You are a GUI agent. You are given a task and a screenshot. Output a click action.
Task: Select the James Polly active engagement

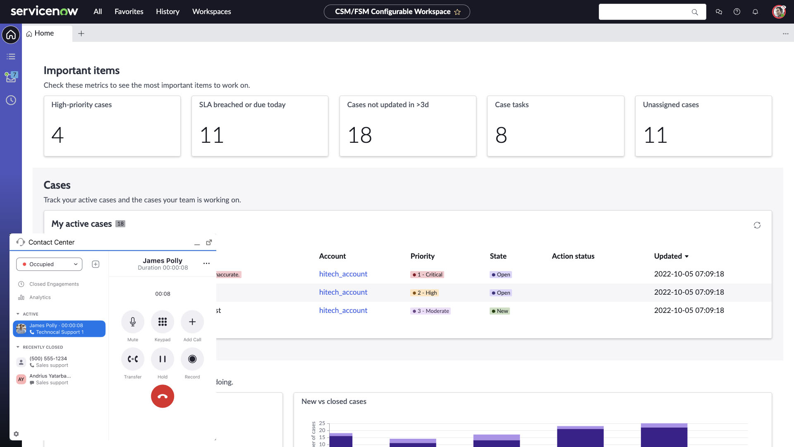[59, 329]
